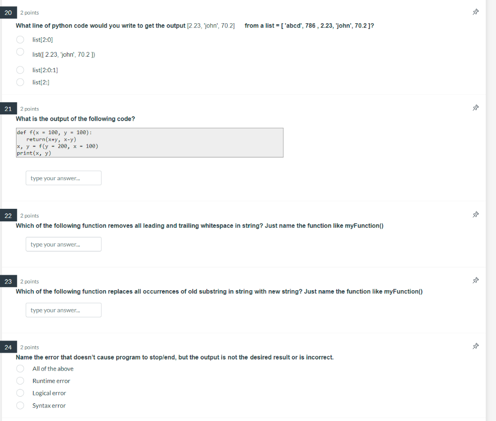Activate the answer input for question 23
496x421 pixels.
(63, 310)
